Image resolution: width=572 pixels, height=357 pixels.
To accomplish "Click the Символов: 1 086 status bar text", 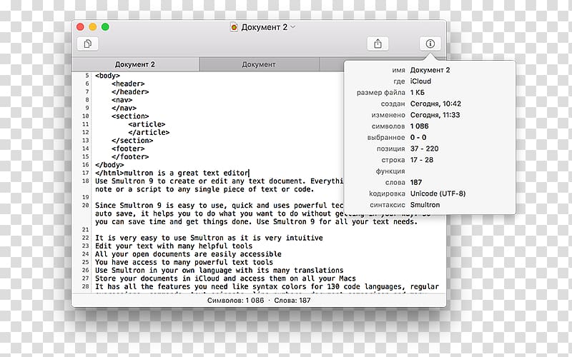I will pos(236,301).
